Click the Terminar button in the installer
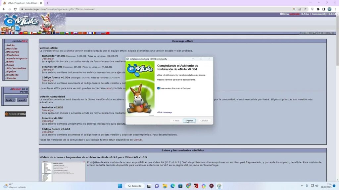This screenshot has width=339, height=190. coord(189,121)
